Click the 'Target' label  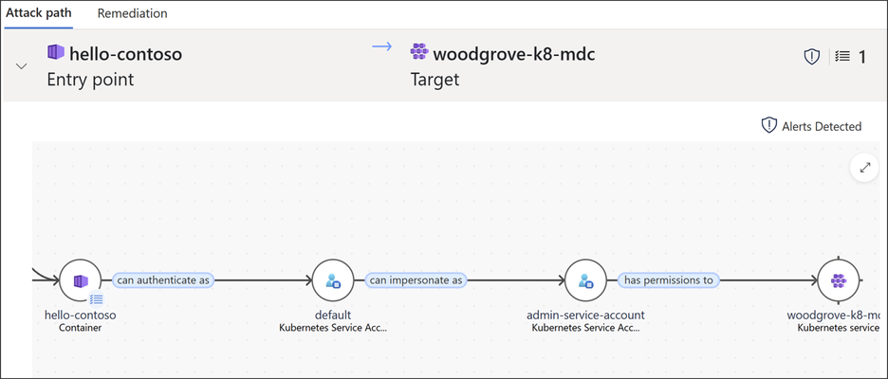tap(435, 80)
